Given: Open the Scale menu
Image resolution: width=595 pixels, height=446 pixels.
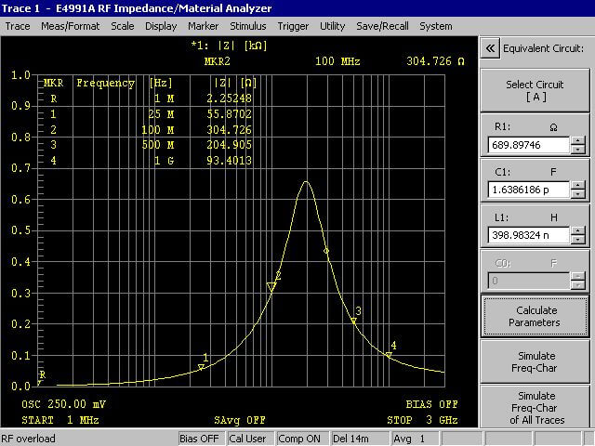Looking at the screenshot, I should coord(122,26).
